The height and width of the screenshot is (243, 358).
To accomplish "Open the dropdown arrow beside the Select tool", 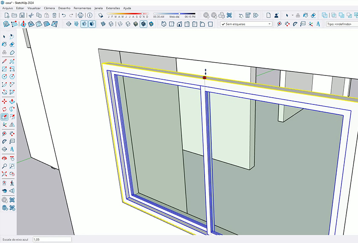I will (x=292, y=15).
